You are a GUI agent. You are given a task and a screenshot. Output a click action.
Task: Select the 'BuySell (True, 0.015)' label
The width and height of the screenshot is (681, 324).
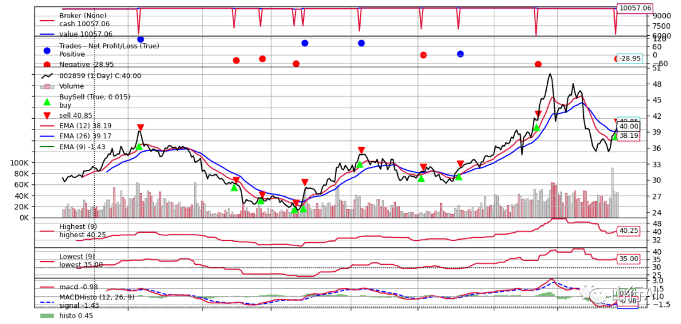click(x=95, y=97)
